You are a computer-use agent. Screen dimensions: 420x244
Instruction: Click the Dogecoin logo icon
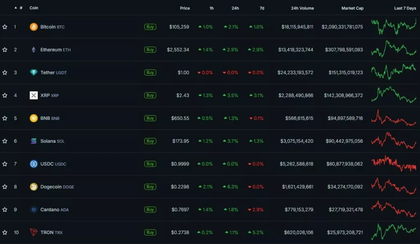coord(34,187)
